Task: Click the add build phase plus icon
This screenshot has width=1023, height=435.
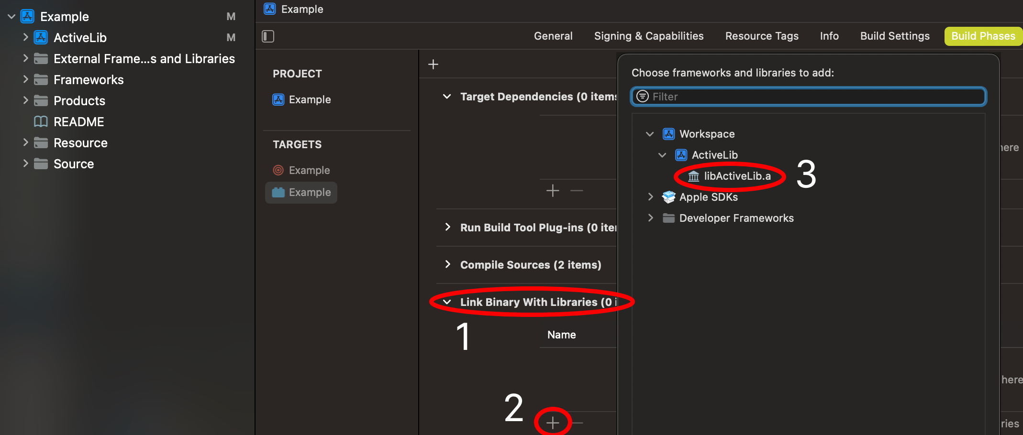Action: 433,64
